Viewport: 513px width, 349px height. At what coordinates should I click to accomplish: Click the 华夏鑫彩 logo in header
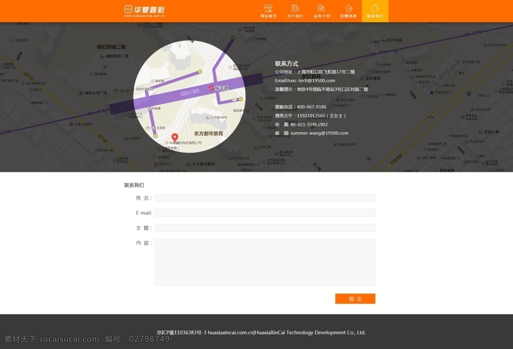144,9
